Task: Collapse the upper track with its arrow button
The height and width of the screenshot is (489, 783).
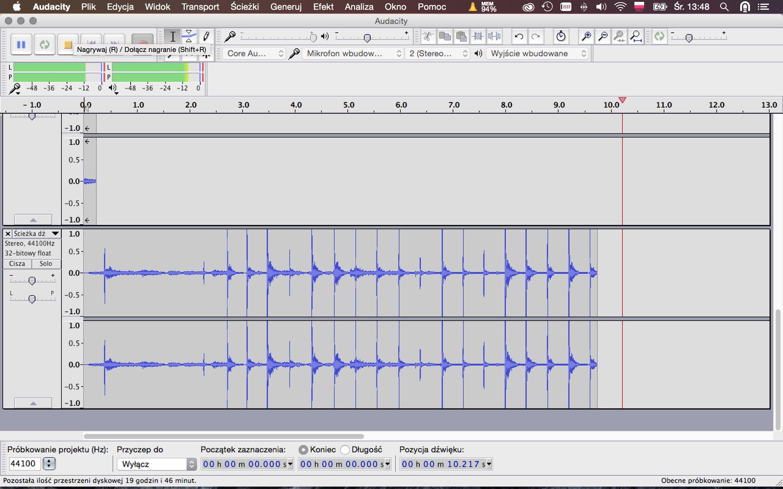Action: pyautogui.click(x=33, y=220)
